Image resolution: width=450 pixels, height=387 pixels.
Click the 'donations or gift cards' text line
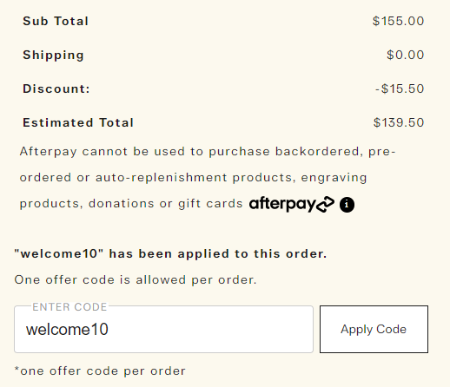(x=131, y=204)
